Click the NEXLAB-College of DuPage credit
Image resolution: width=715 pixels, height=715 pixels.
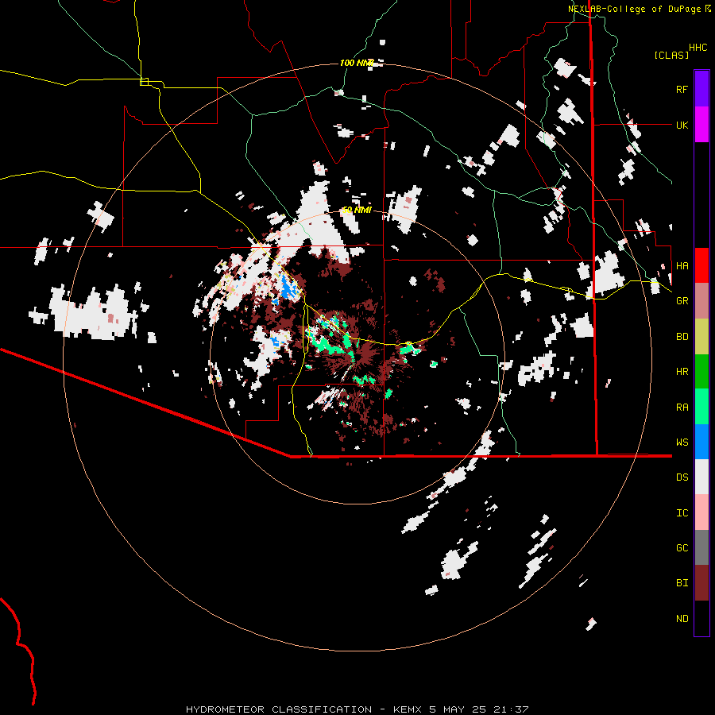[x=634, y=9]
